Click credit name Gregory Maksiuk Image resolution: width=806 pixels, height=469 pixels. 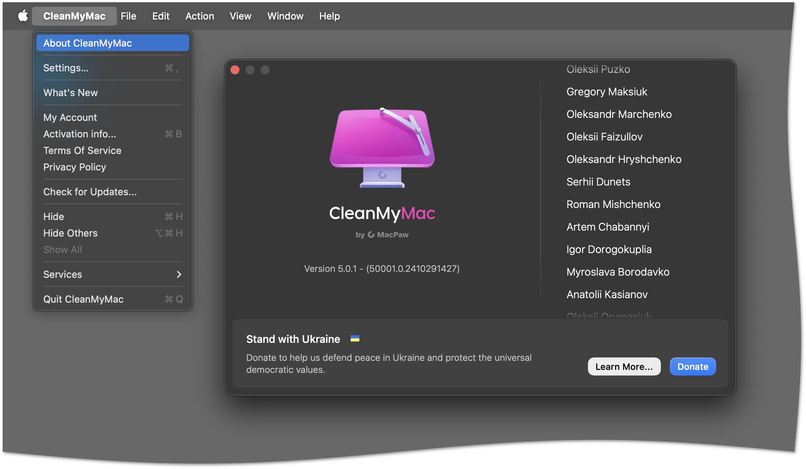(x=607, y=92)
